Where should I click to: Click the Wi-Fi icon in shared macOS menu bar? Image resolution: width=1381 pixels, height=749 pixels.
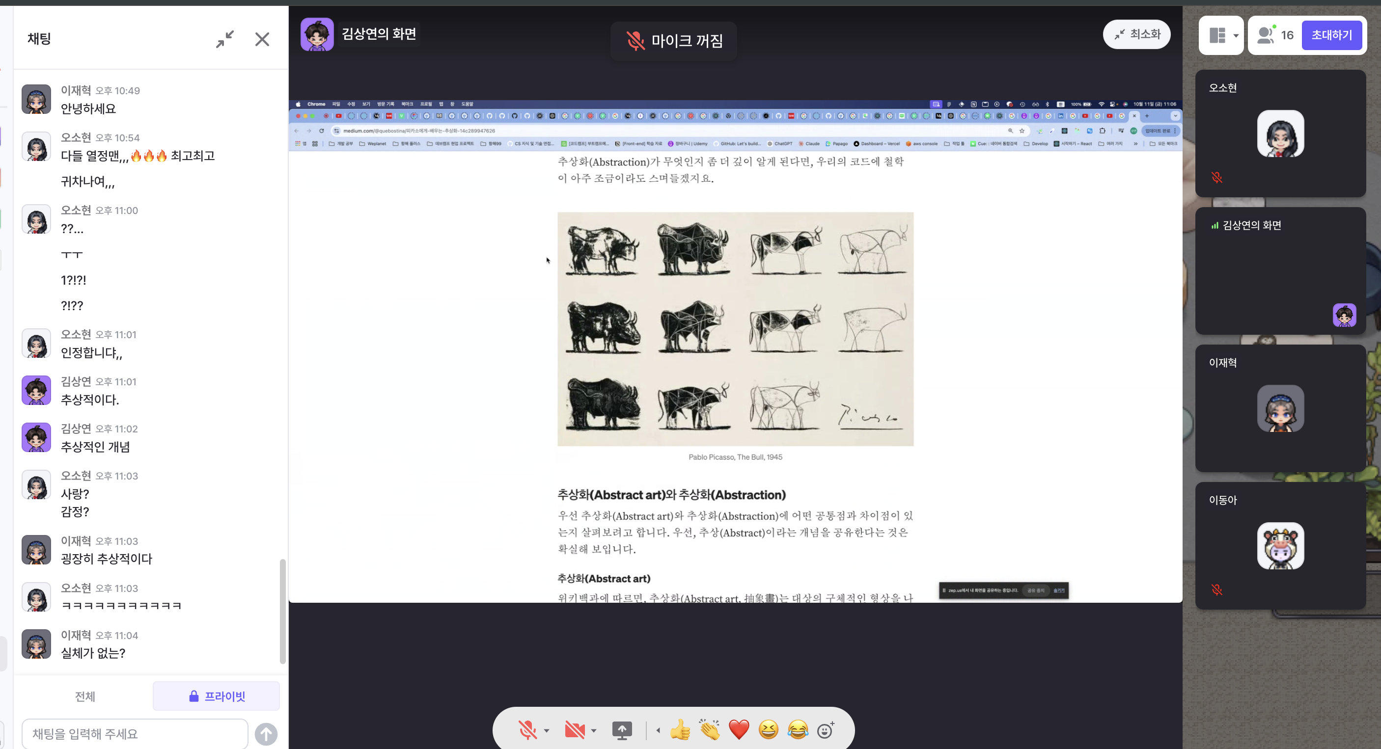[1101, 104]
